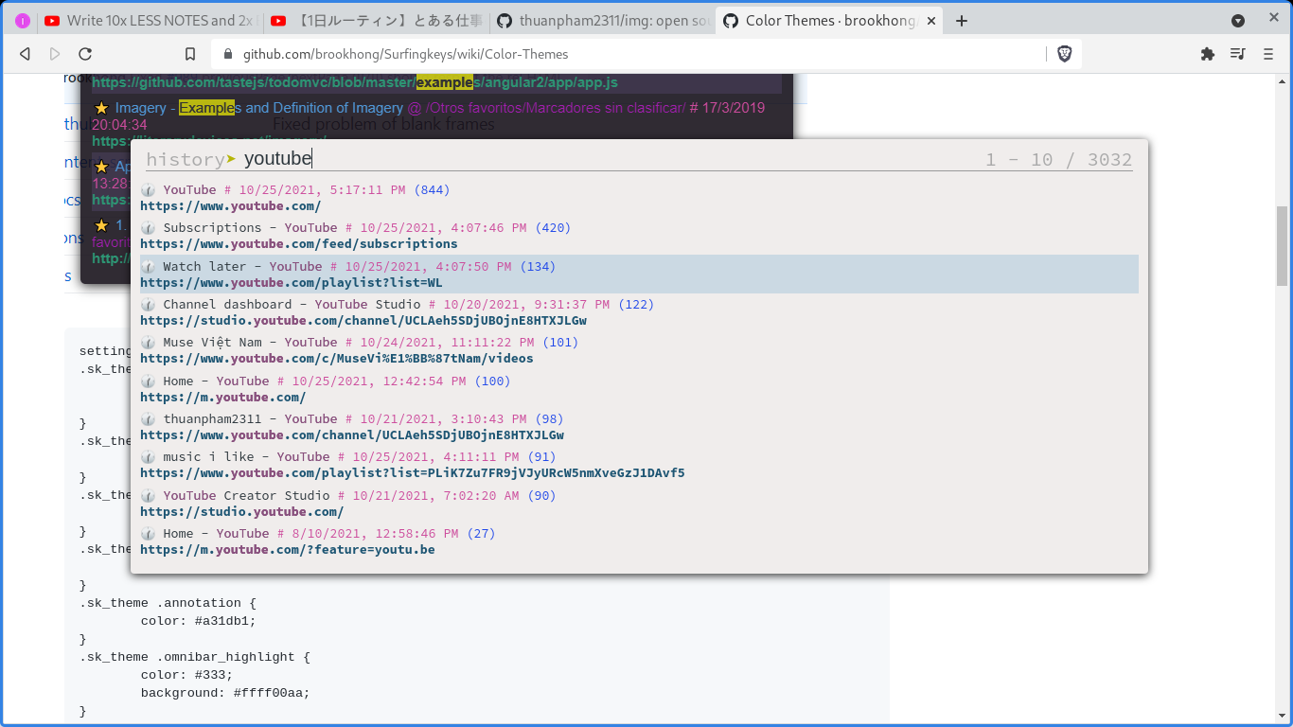Open the browser hamburger menu
This screenshot has width=1293, height=727.
1268,54
